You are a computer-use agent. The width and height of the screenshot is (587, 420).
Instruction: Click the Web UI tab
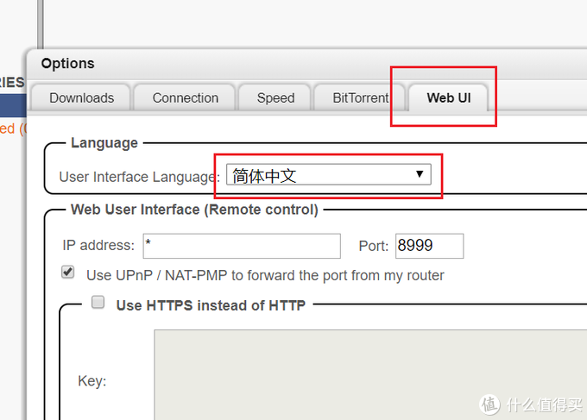tap(446, 97)
